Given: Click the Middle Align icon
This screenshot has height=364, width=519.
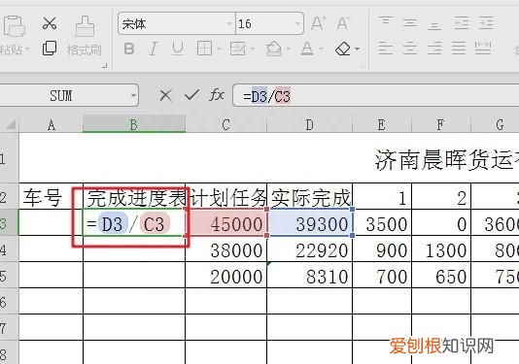Looking at the screenshot, I should click(410, 22).
